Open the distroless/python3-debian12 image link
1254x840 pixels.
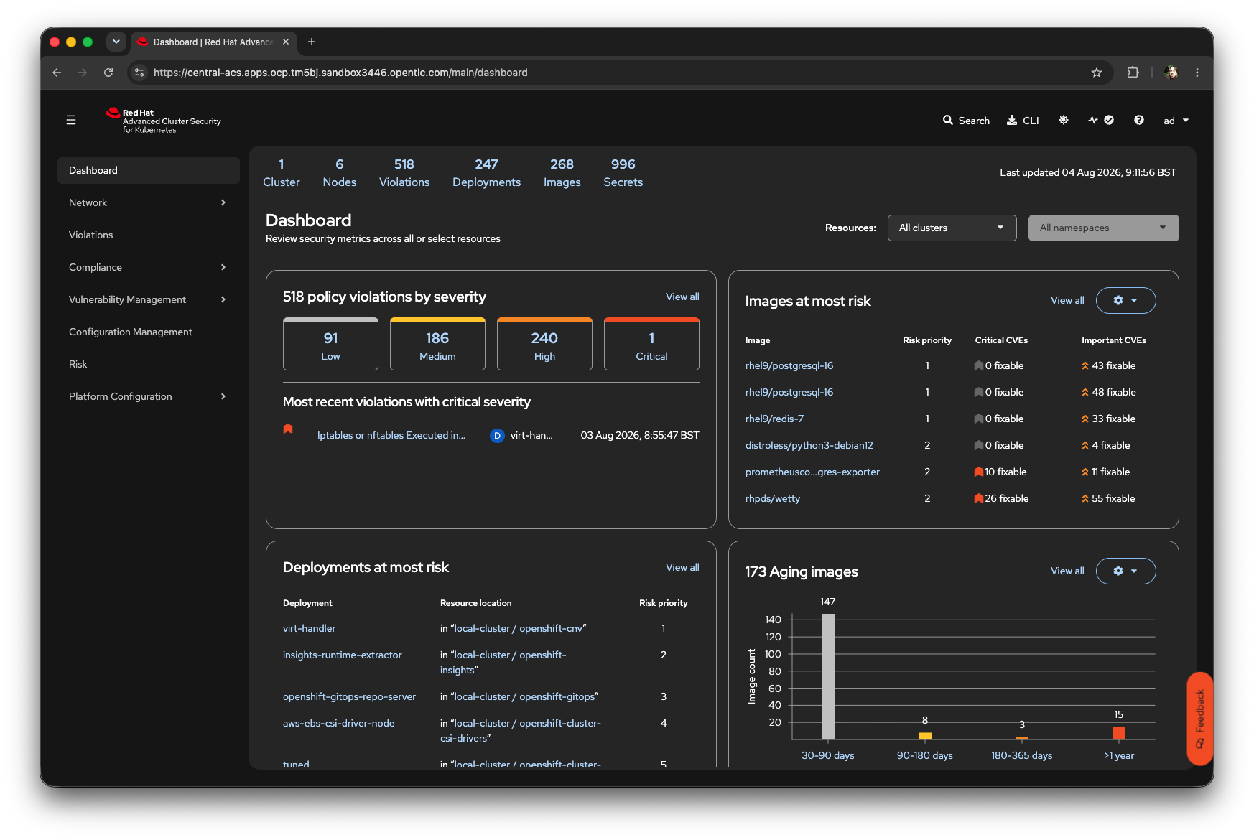point(809,445)
